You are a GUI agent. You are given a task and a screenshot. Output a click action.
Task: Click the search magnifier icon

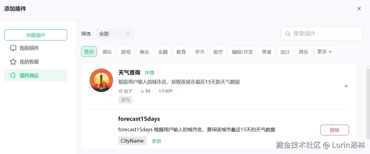tap(288, 34)
